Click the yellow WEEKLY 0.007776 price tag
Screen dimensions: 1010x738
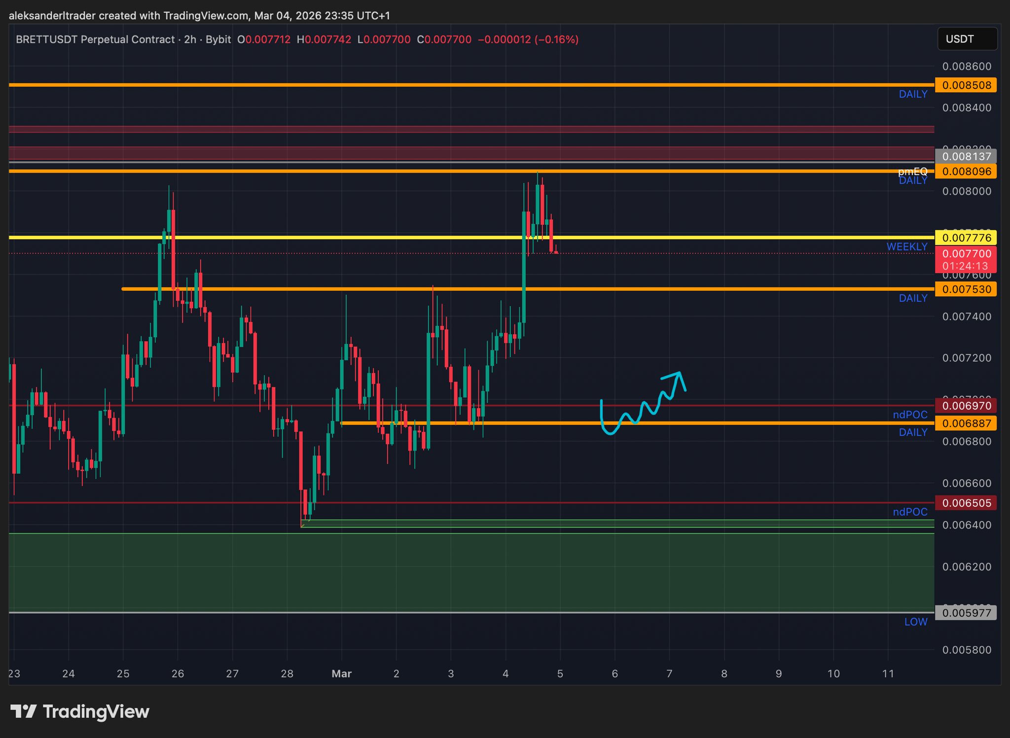tap(966, 238)
